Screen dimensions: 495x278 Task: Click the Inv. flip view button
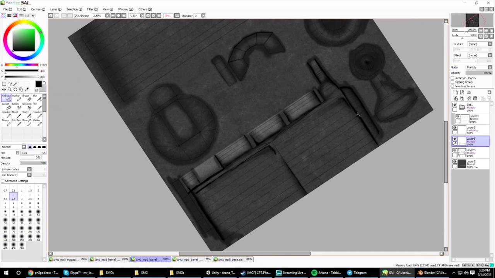(168, 15)
